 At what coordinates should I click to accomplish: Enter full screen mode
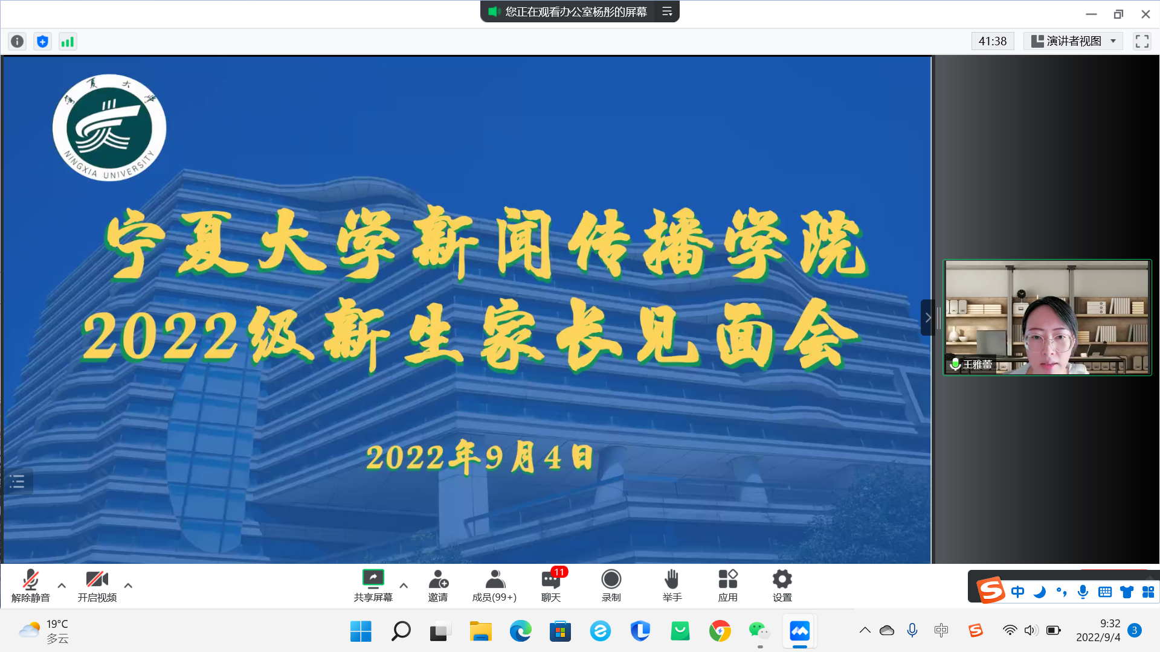click(1142, 41)
